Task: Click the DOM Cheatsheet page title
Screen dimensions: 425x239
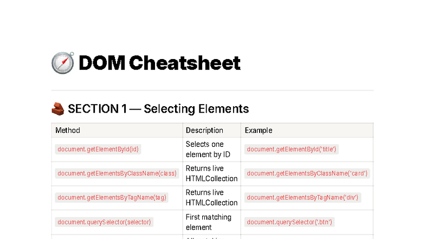Action: [159, 63]
